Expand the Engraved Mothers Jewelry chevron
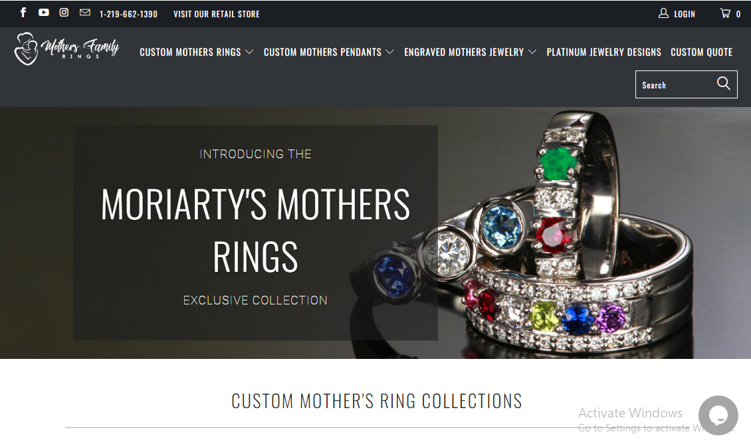 [532, 52]
